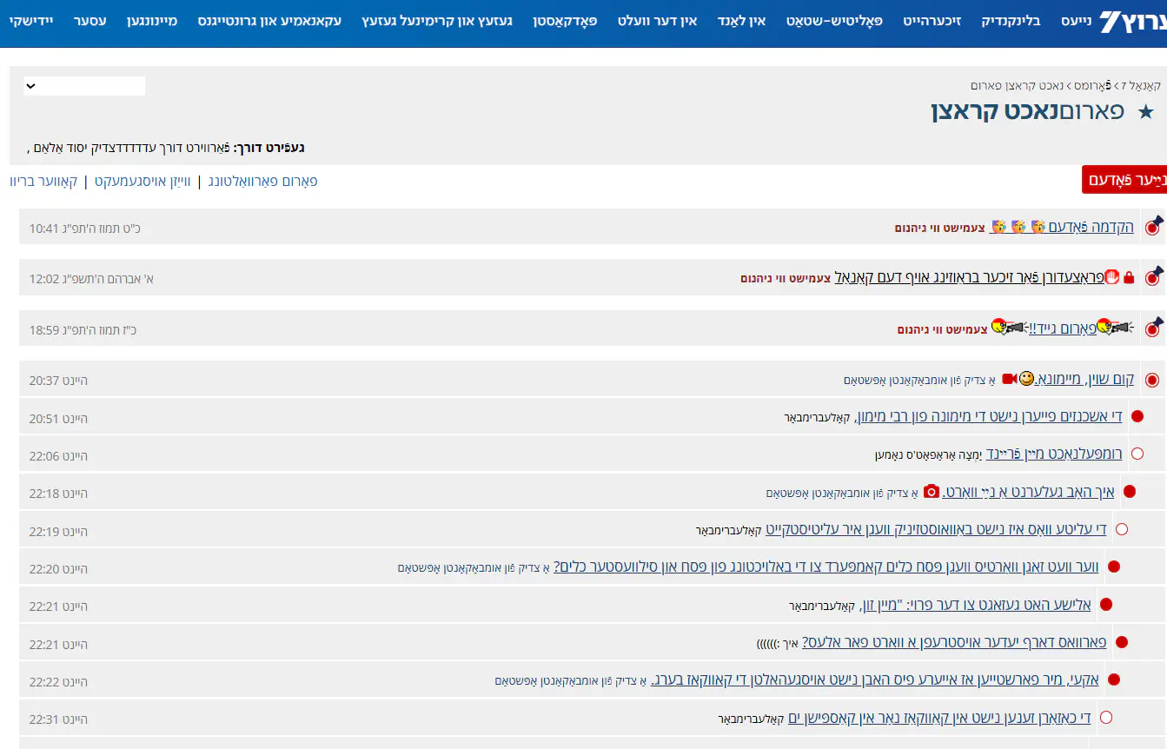Click the קאָווער בריוו link
Screen dimensions: 1167x749
(x=43, y=181)
